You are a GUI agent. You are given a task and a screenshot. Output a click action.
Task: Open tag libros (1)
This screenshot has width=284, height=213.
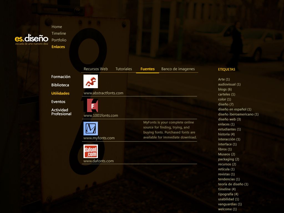click(x=225, y=149)
